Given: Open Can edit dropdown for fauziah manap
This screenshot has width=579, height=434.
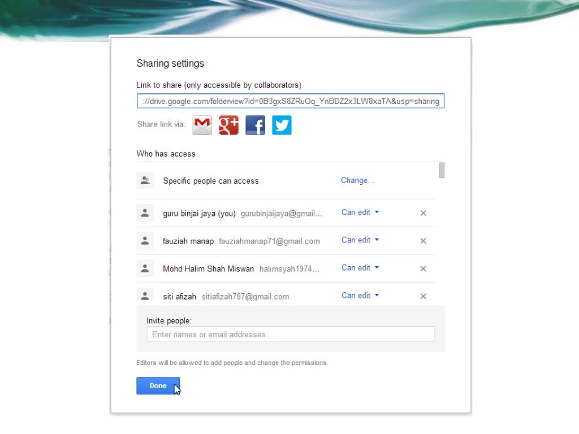Looking at the screenshot, I should click(360, 240).
